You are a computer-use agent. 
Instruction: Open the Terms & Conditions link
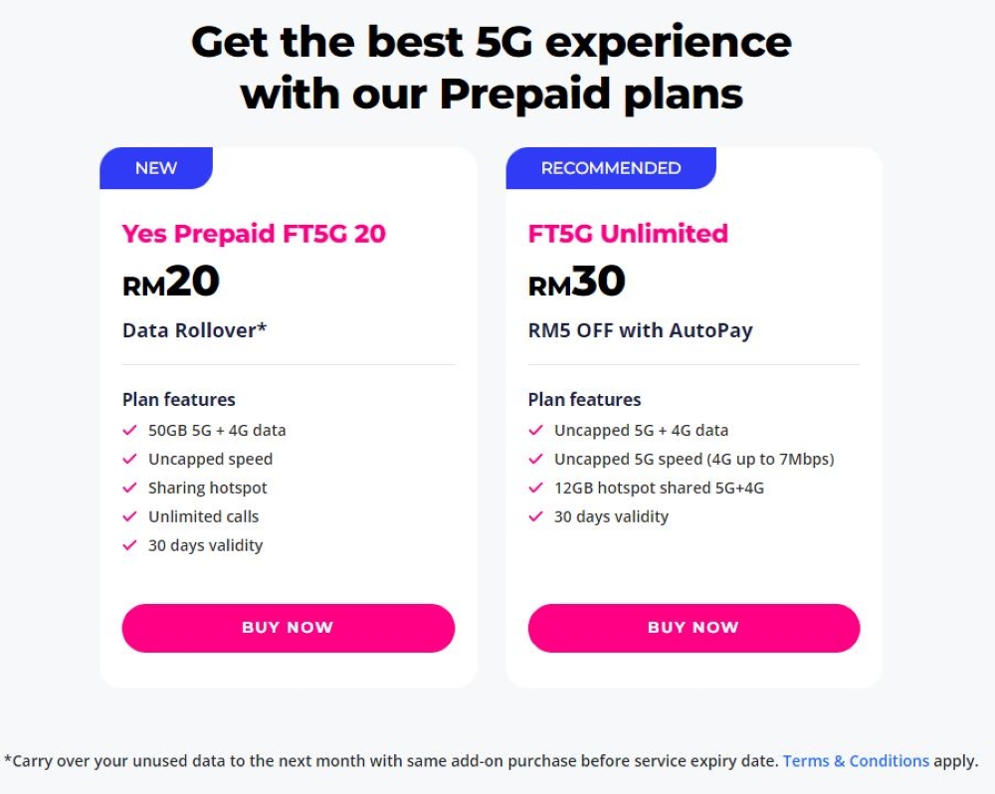click(856, 760)
